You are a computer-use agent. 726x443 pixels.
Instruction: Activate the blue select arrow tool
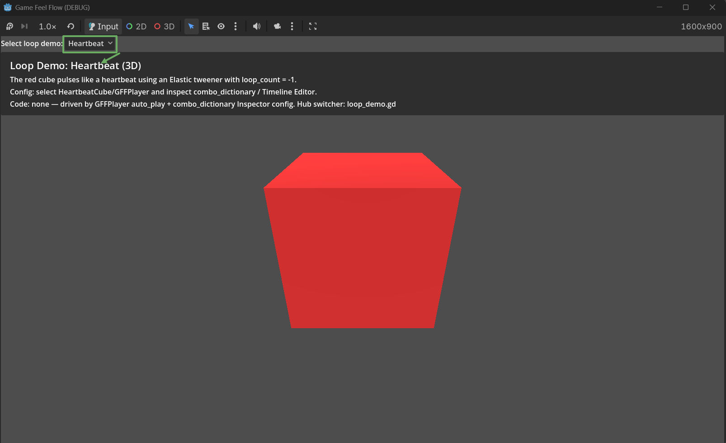click(191, 26)
